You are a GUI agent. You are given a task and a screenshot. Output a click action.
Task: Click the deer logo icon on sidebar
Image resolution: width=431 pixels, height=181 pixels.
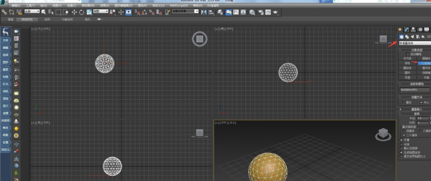coord(6,32)
